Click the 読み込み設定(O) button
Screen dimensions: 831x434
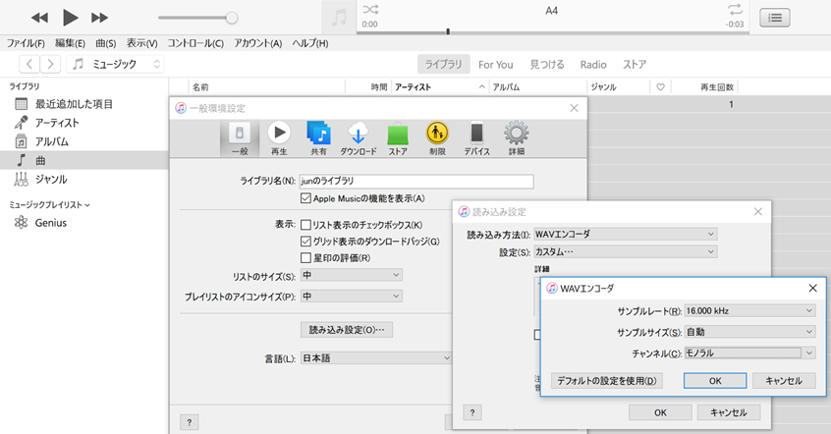tap(347, 330)
